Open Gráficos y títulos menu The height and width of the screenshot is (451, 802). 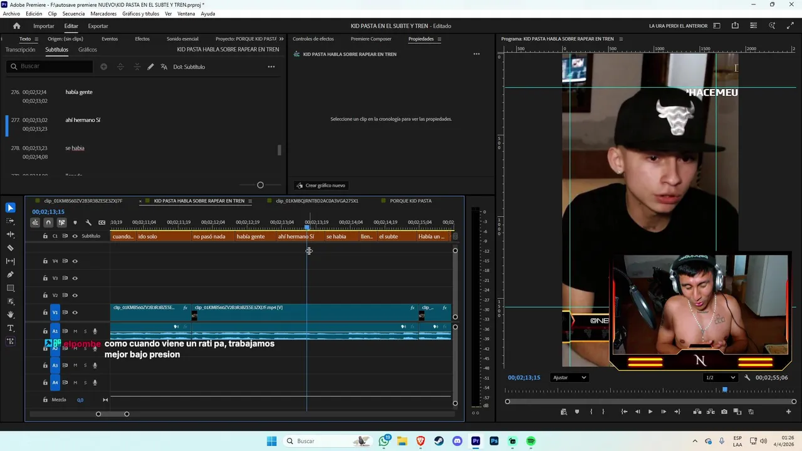[140, 14]
